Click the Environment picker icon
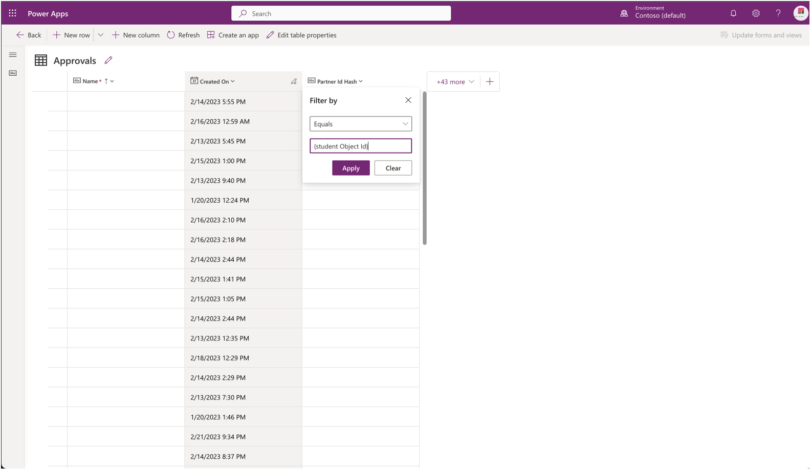Viewport: 811px width, 469px height. click(624, 13)
